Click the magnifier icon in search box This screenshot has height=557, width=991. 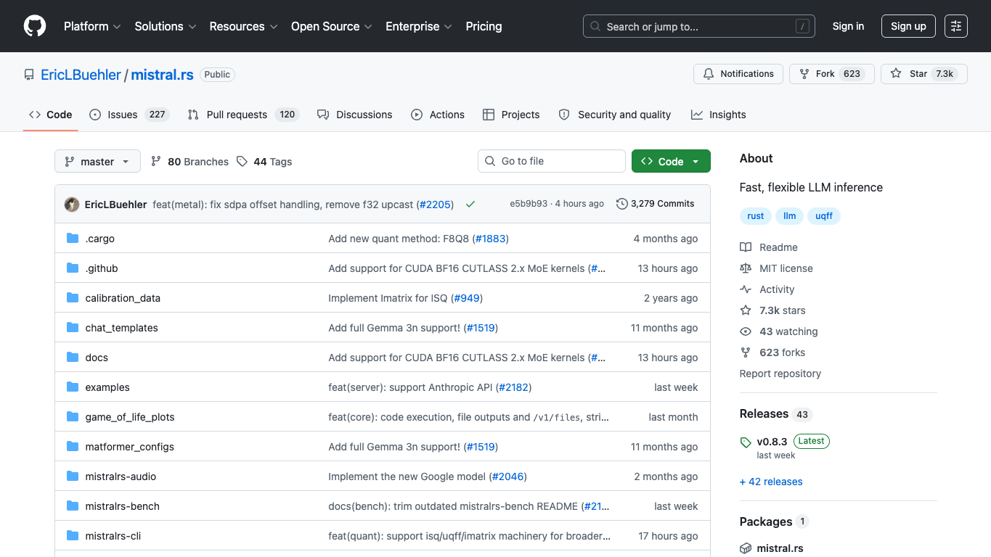click(595, 27)
